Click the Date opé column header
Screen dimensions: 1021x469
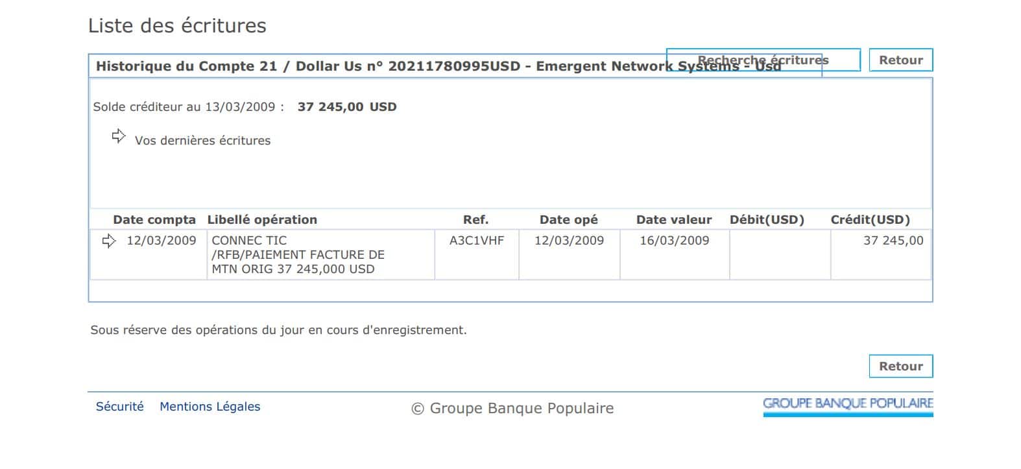click(568, 220)
